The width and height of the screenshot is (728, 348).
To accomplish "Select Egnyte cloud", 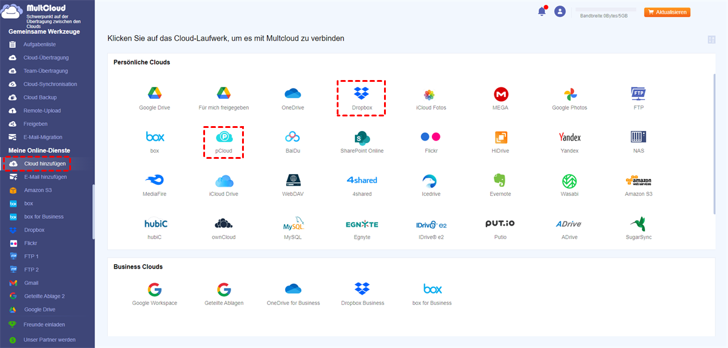I will click(x=362, y=229).
